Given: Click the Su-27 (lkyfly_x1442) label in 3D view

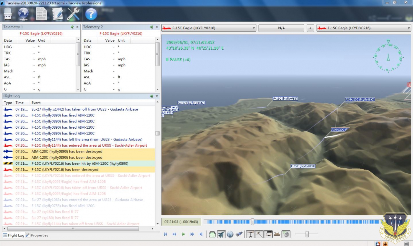Looking at the screenshot, I should (x=191, y=103).
